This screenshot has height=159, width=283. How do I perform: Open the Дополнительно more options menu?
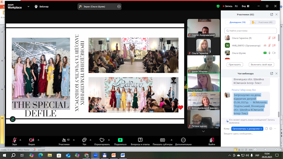point(183,141)
